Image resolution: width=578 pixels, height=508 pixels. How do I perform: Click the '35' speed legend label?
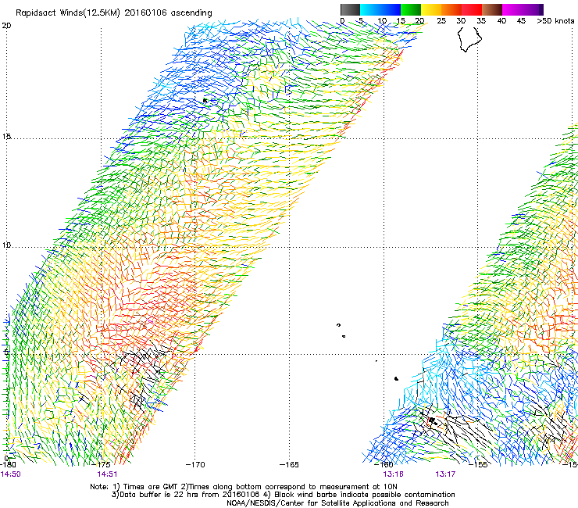click(481, 21)
